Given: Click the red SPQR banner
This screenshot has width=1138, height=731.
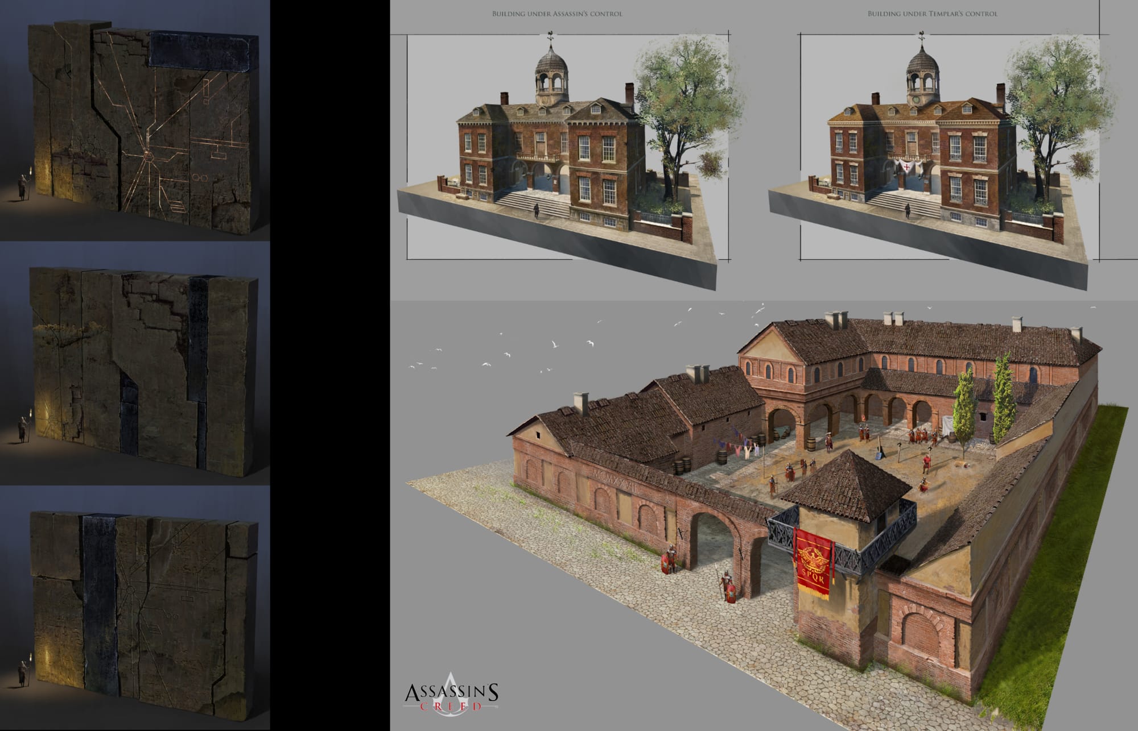Looking at the screenshot, I should point(814,564).
